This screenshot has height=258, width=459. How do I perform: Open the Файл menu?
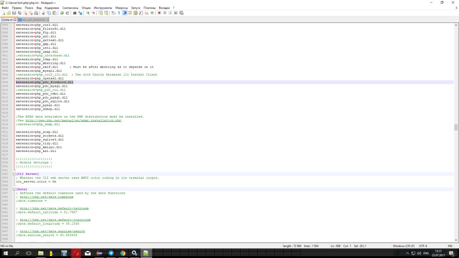point(5,8)
